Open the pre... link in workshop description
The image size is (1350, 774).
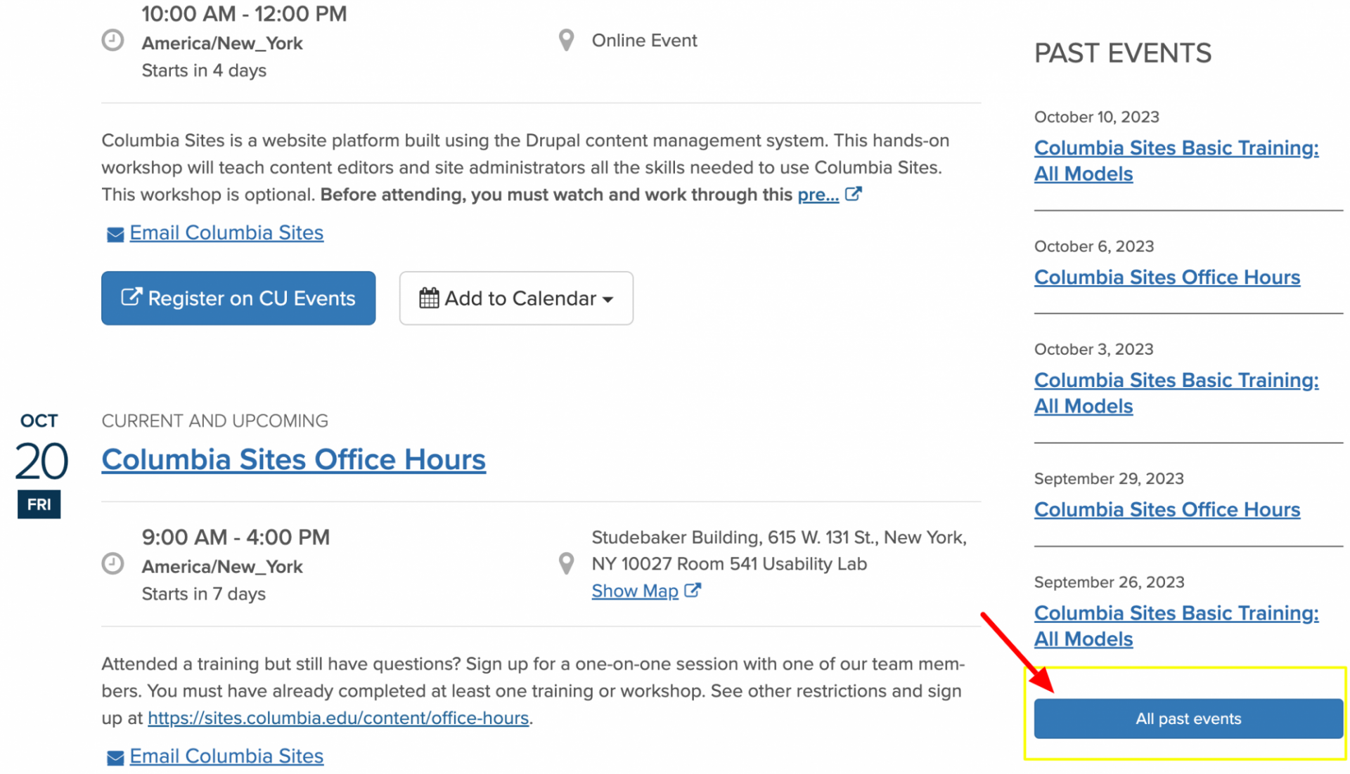coord(818,195)
